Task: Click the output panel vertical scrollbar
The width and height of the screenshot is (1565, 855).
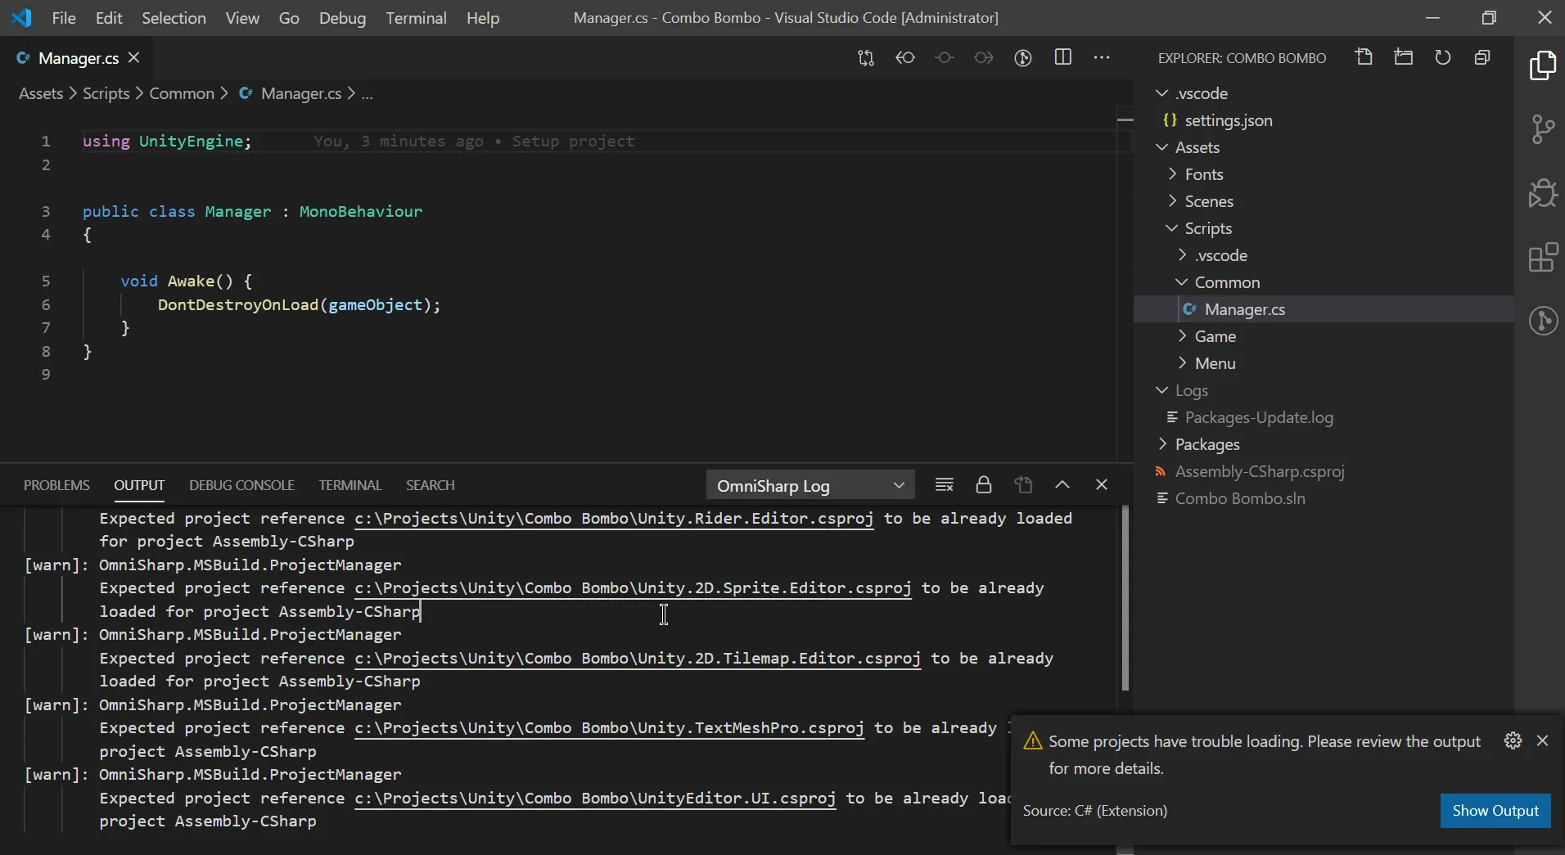Action: (1125, 597)
